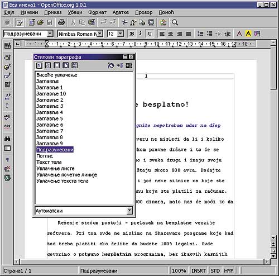Select the Paragraph Styles icon in Stylist
279x276 pixels.
tap(39, 65)
